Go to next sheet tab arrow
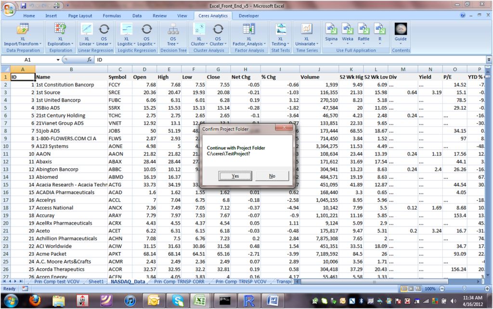493x309 pixels. click(x=15, y=282)
